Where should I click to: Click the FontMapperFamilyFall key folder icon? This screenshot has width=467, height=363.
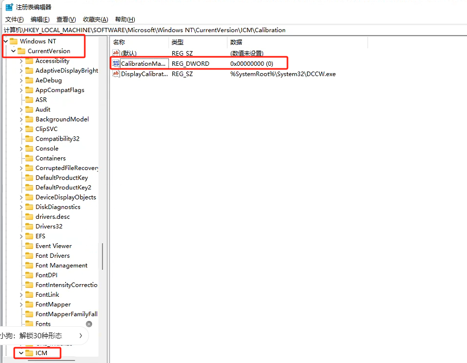pos(29,314)
